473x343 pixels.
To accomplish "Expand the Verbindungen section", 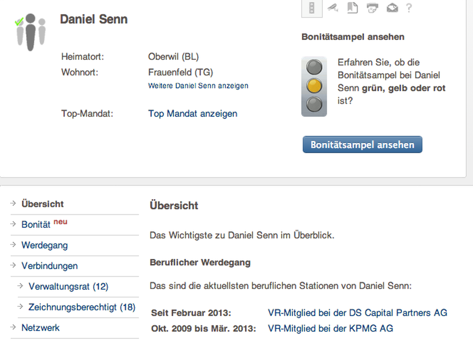I will 50,266.
